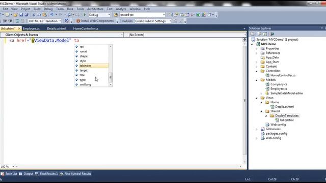
Task: Click the Paste clipboard icon
Action: (x=44, y=15)
